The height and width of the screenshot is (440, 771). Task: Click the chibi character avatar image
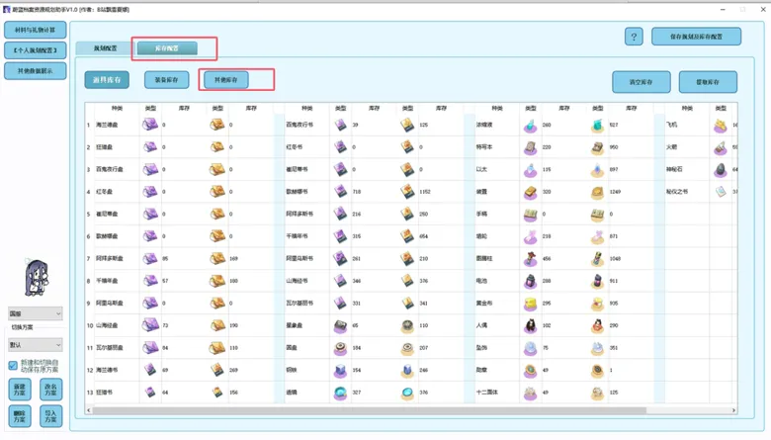[x=37, y=278]
